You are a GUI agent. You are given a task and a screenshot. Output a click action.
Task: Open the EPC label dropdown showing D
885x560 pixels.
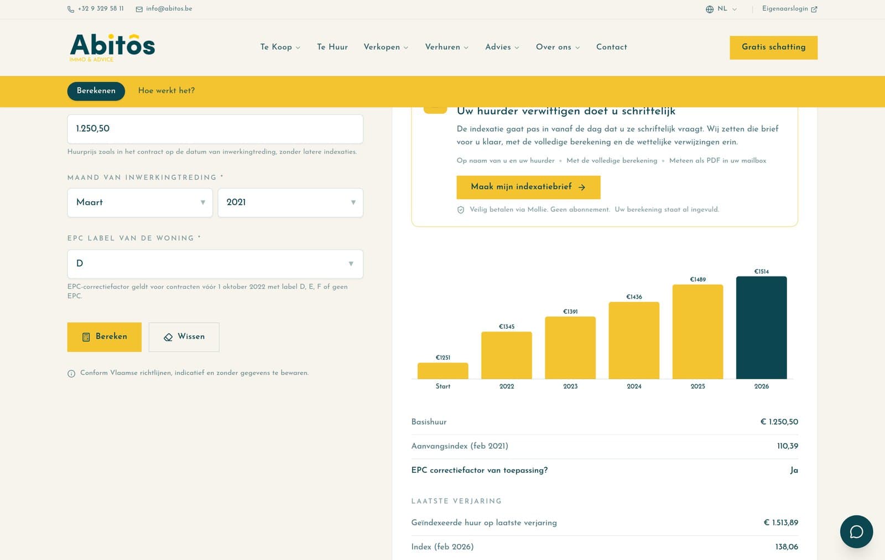click(215, 264)
